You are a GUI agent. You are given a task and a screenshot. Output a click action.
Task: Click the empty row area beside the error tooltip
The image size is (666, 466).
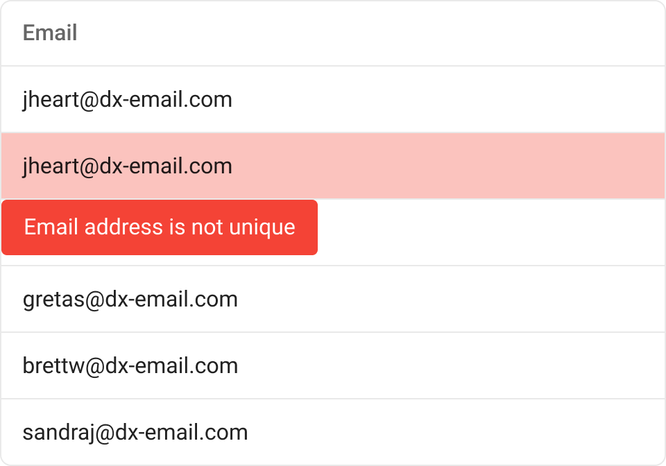(x=486, y=233)
